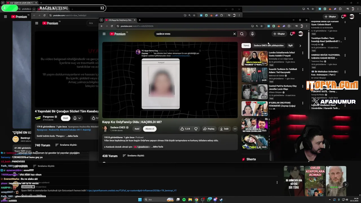Close the 'Kayıp Kız OnlyFans'çı Oldu' browser tab
The height and width of the screenshot is (203, 361).
[135, 20]
